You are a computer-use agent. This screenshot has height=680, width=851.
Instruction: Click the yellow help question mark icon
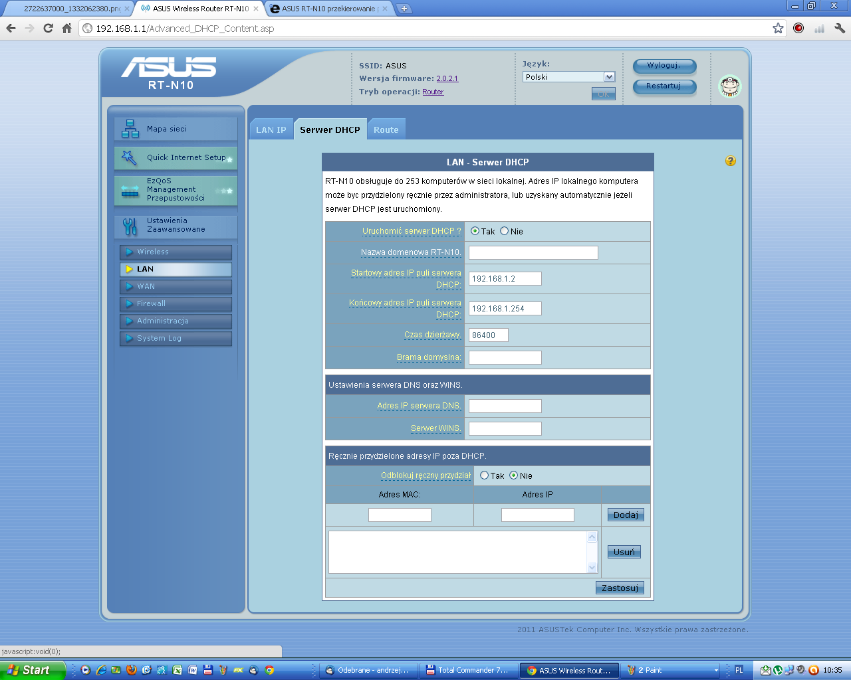[x=730, y=161]
